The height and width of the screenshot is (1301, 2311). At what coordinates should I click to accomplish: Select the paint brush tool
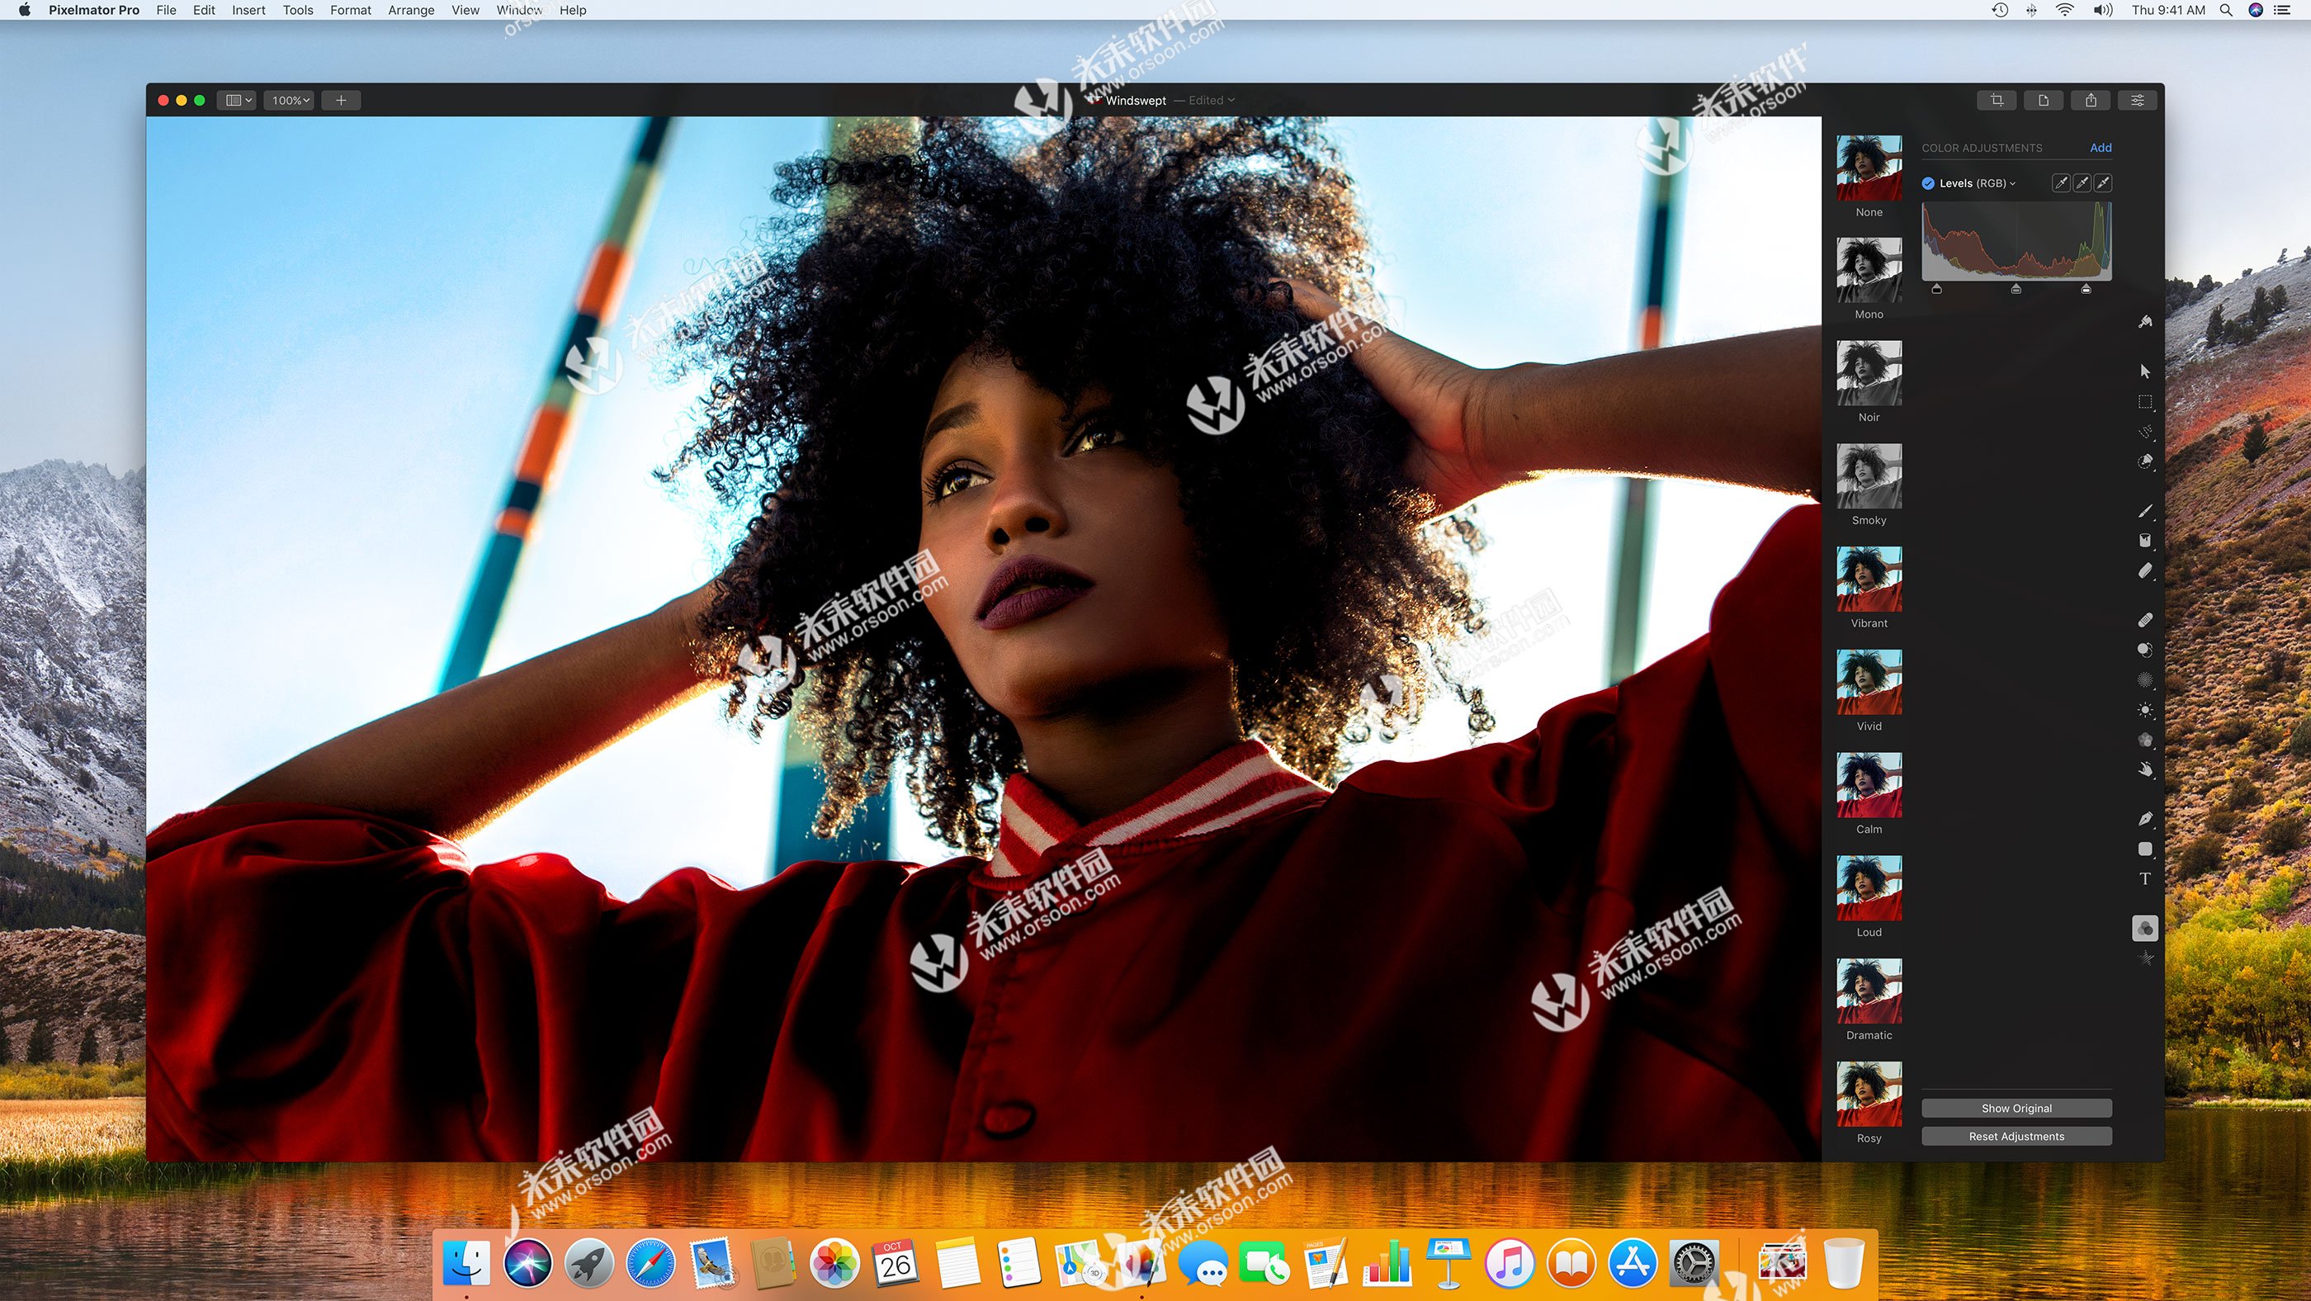(x=2144, y=509)
